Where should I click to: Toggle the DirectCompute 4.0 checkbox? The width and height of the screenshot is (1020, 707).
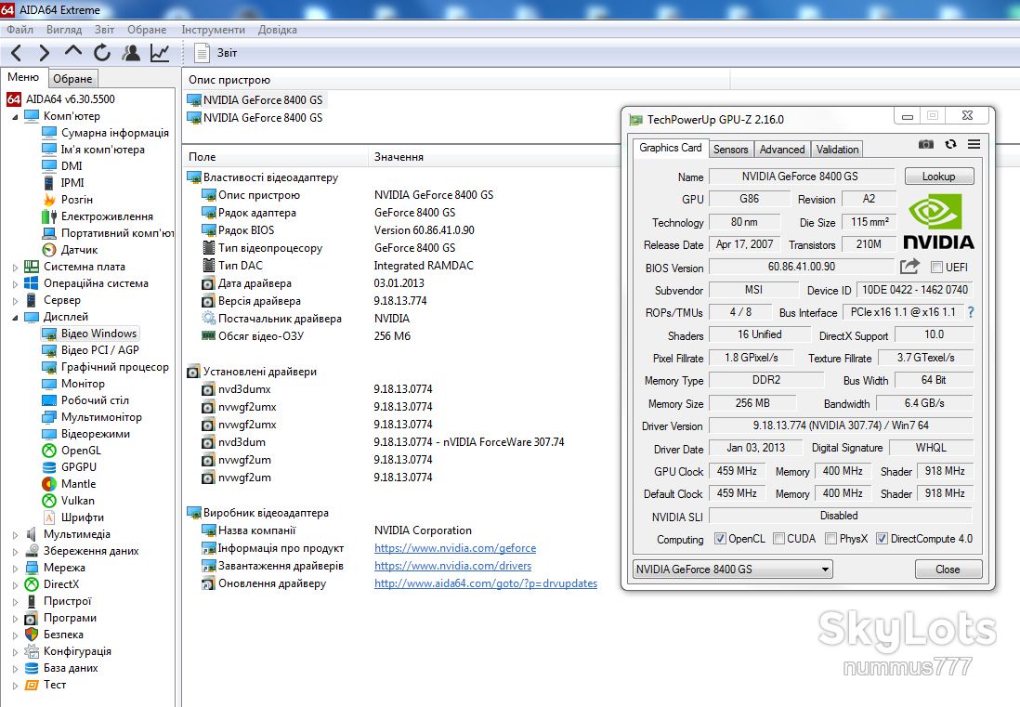pos(882,539)
